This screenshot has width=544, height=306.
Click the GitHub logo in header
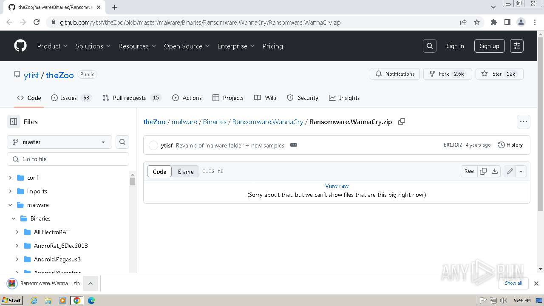[20, 46]
